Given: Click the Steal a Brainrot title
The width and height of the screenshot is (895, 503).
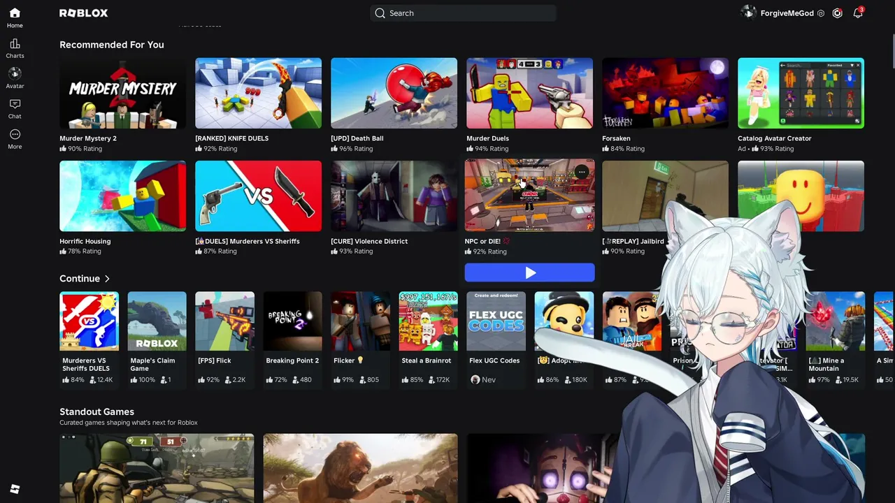Looking at the screenshot, I should (427, 360).
